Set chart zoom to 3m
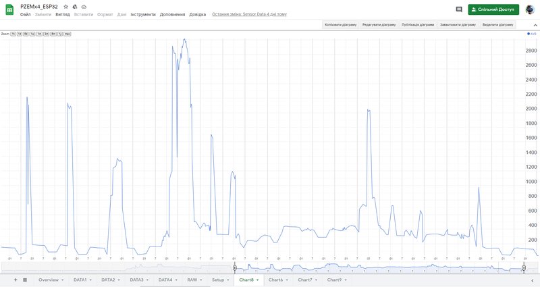Screen dimensions: 540x287 (x=46, y=34)
